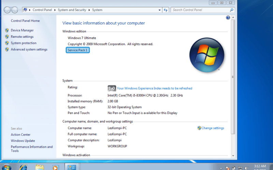273x170 pixels.
Task: Click the magnifier search icon
Action: [232, 10]
